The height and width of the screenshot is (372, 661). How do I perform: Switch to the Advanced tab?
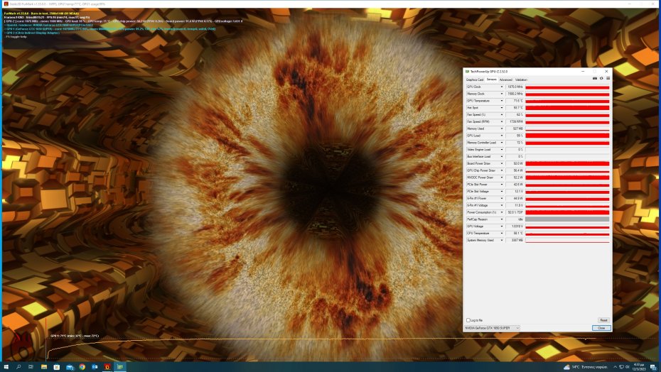pos(505,80)
